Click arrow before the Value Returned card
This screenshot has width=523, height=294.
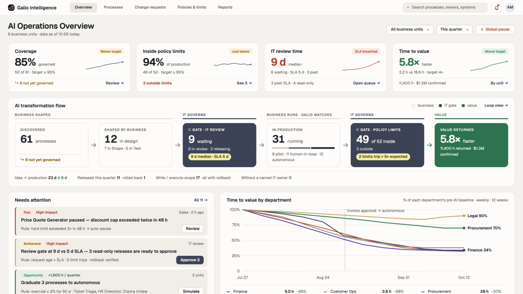coord(429,145)
